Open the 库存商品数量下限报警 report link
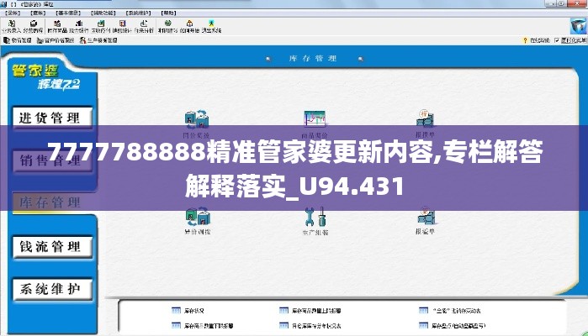The width and height of the screenshot is (588, 336). pyautogui.click(x=202, y=326)
